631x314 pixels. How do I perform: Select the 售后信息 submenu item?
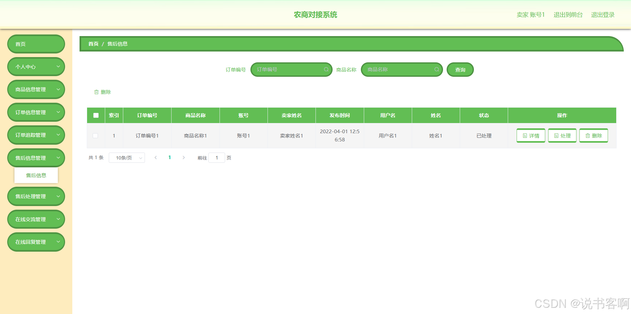[x=36, y=175]
